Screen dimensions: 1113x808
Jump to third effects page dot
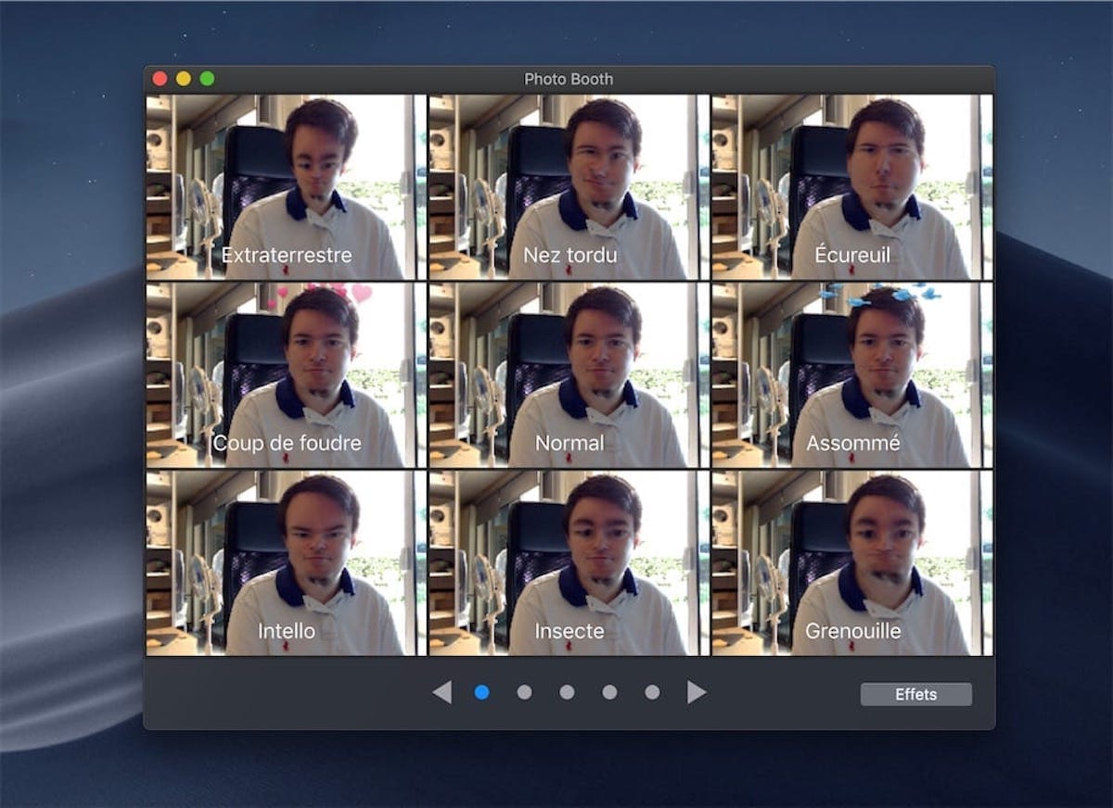(567, 692)
